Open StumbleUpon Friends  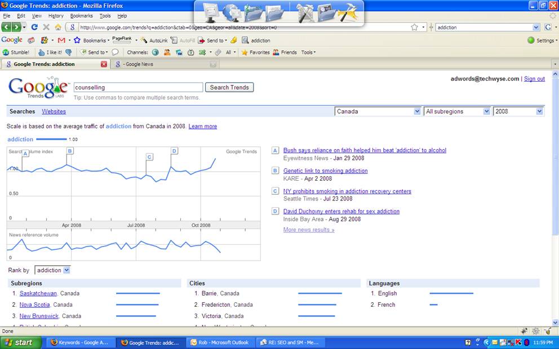coord(285,52)
